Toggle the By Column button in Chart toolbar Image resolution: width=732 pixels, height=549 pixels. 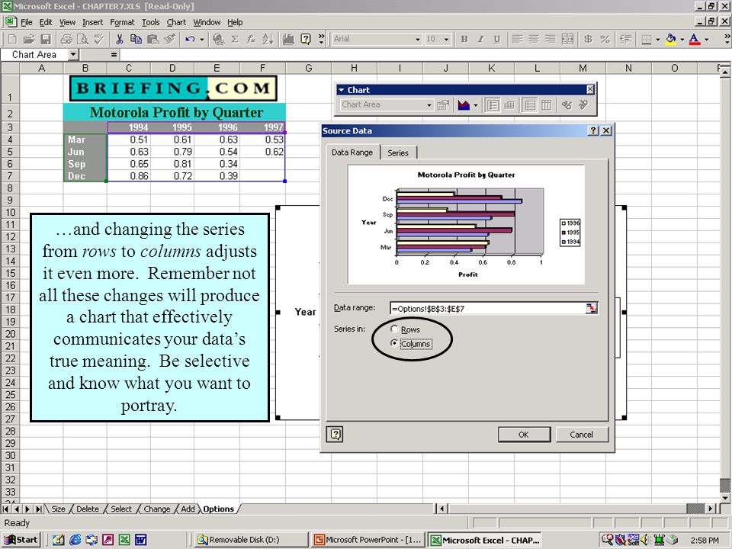coord(546,105)
